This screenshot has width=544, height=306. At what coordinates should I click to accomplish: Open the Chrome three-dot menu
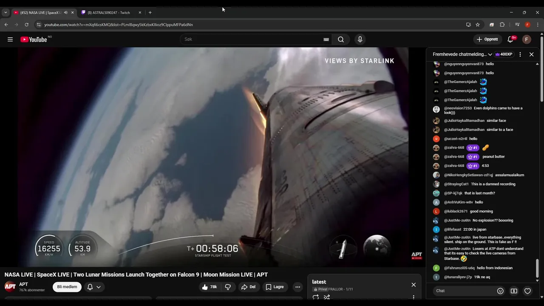click(x=538, y=25)
